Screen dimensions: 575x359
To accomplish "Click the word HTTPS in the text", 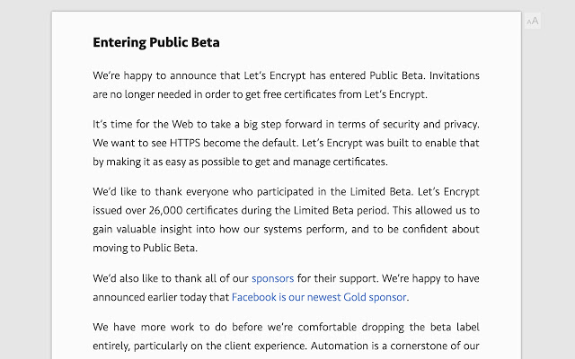I will pos(185,143).
